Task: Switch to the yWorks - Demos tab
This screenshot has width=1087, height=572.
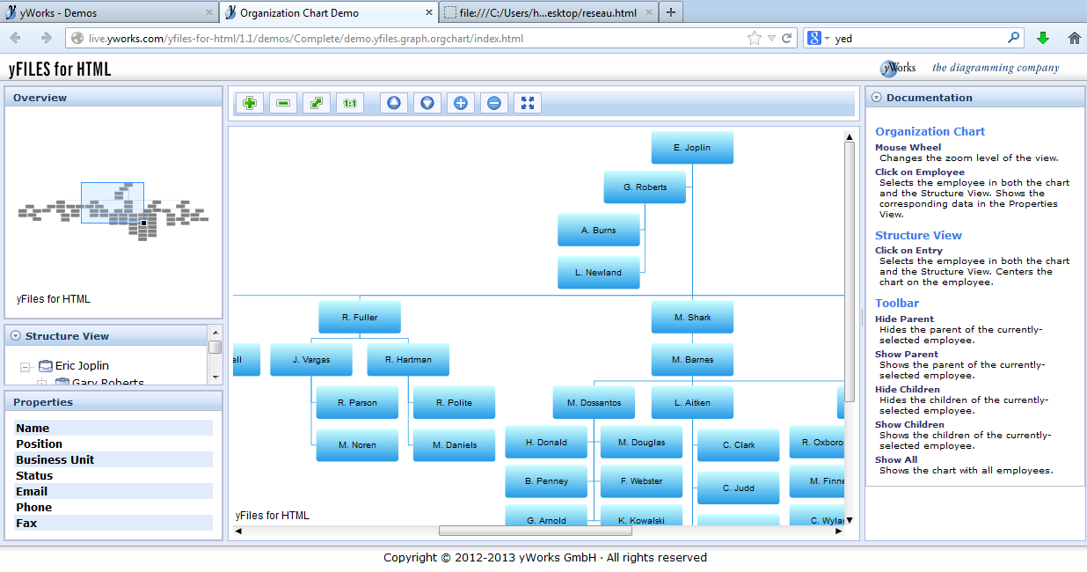Action: (x=109, y=12)
